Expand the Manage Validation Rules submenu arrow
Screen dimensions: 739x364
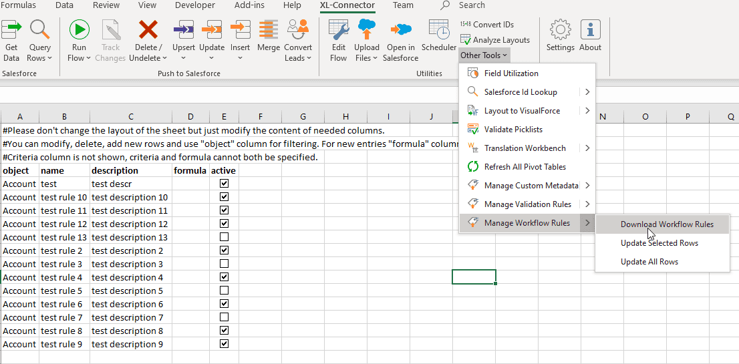(x=587, y=204)
